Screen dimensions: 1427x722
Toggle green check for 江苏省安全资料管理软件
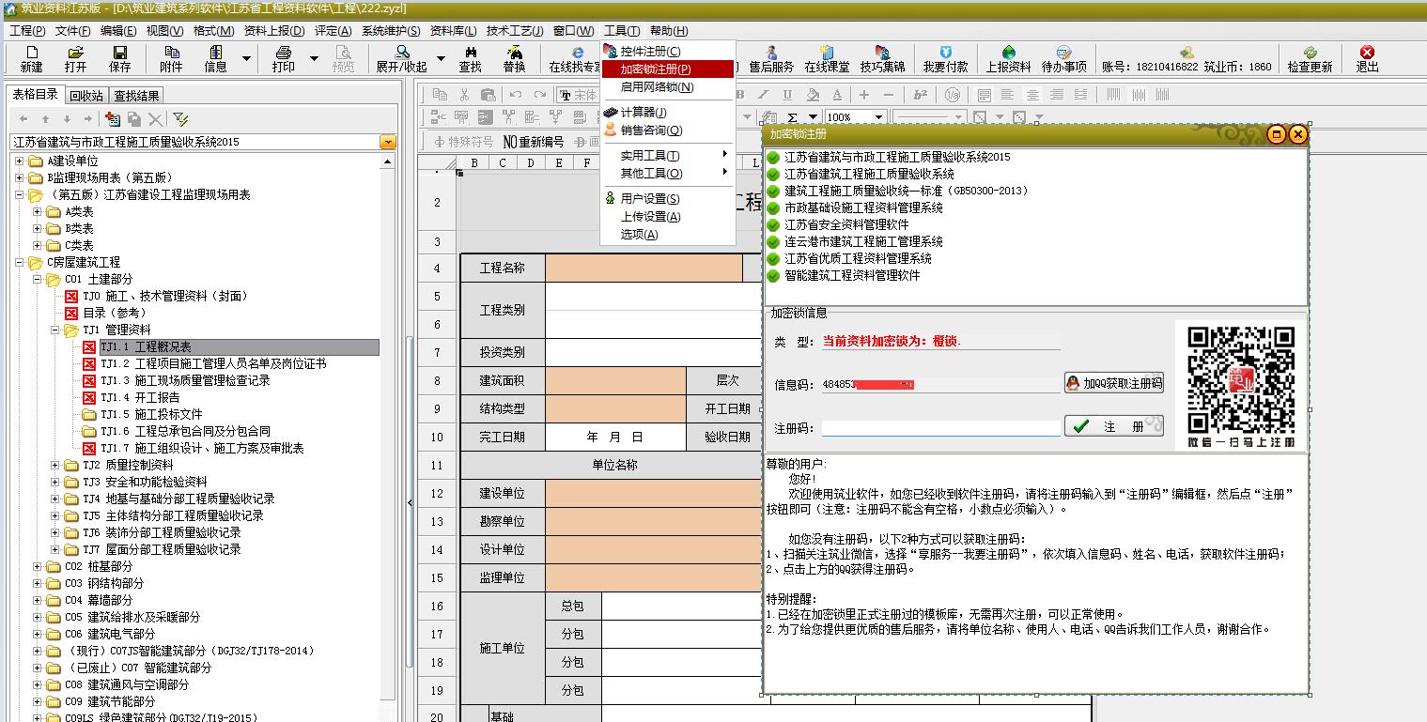pyautogui.click(x=773, y=225)
